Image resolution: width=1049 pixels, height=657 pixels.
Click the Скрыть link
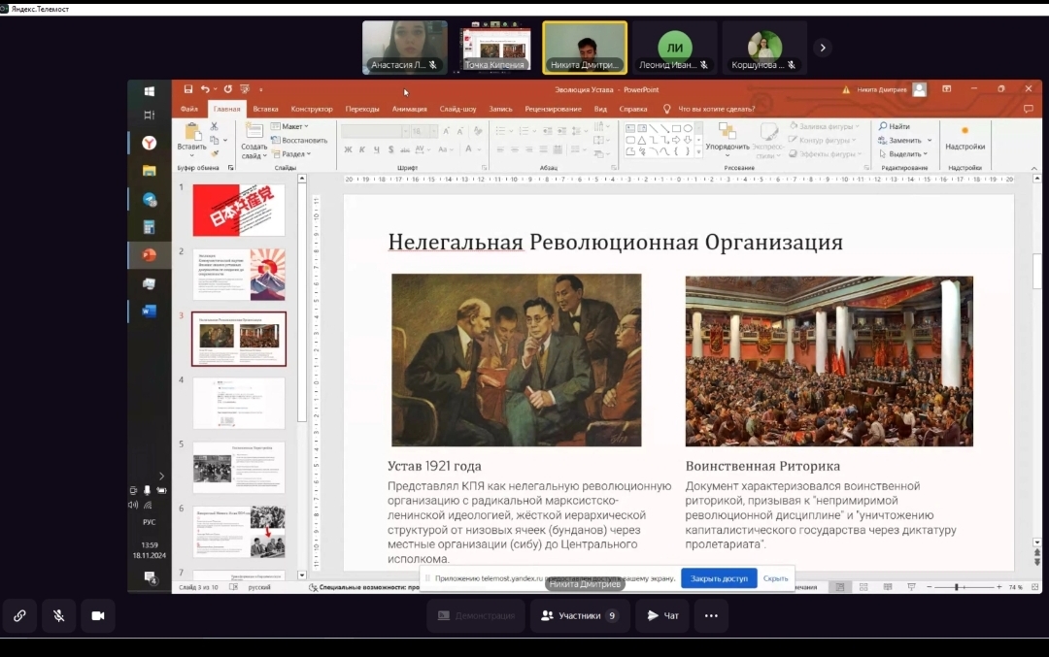click(775, 578)
